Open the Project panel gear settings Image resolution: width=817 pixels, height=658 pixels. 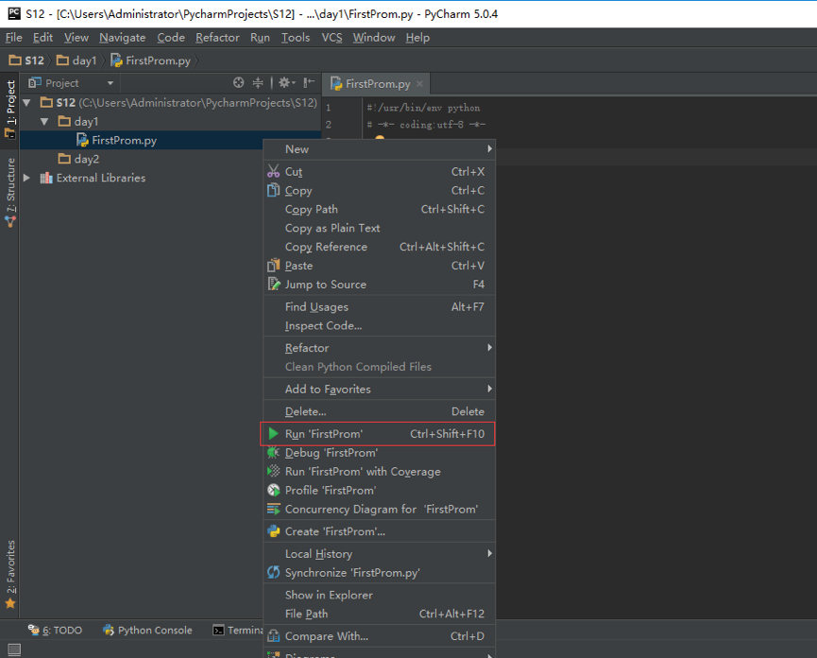286,82
